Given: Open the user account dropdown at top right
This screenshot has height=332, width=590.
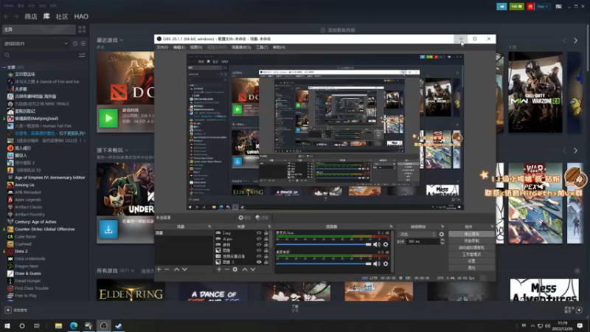Looking at the screenshot, I should (x=542, y=7).
